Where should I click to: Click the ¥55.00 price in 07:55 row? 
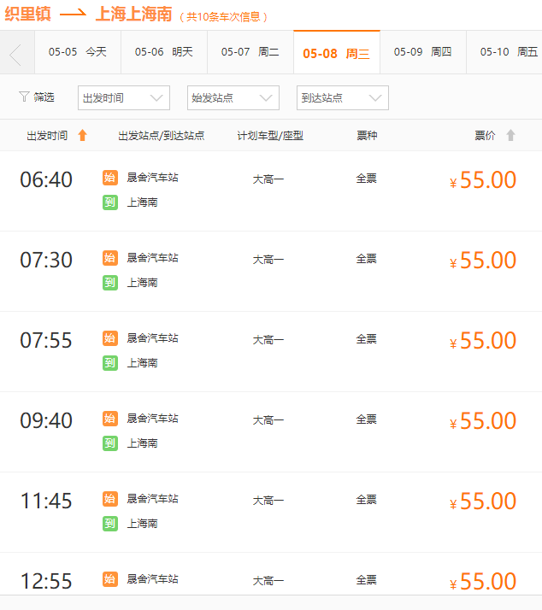483,341
